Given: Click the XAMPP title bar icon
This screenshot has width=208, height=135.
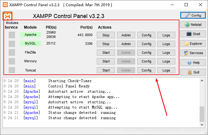Looking at the screenshot, I should point(5,5).
